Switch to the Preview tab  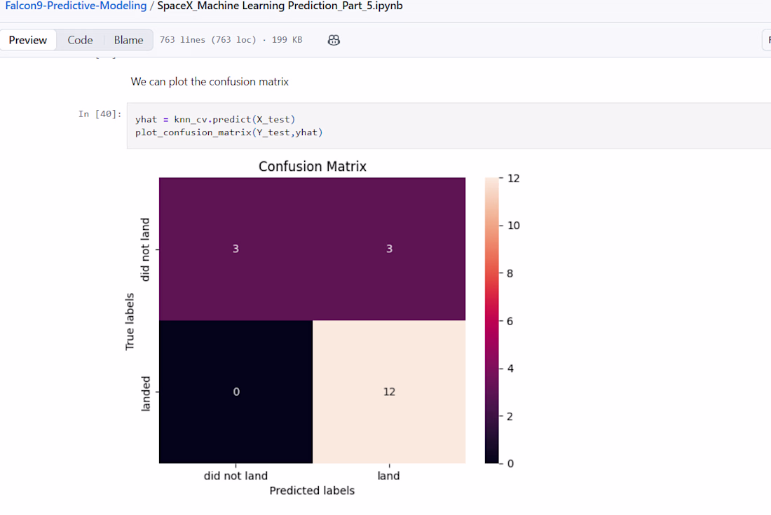pos(28,40)
